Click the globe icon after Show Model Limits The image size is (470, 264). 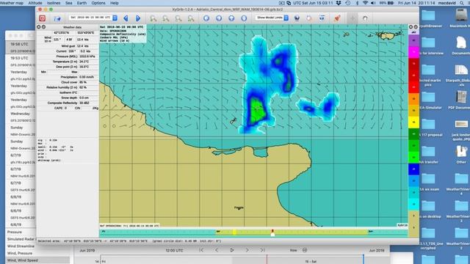297,18
